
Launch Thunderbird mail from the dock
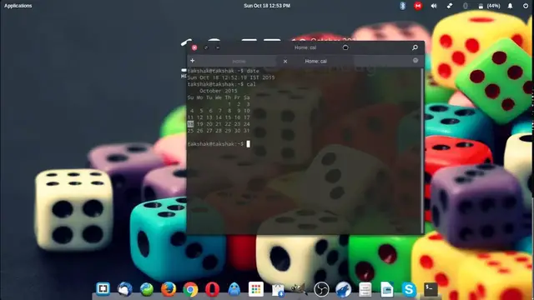(124, 289)
